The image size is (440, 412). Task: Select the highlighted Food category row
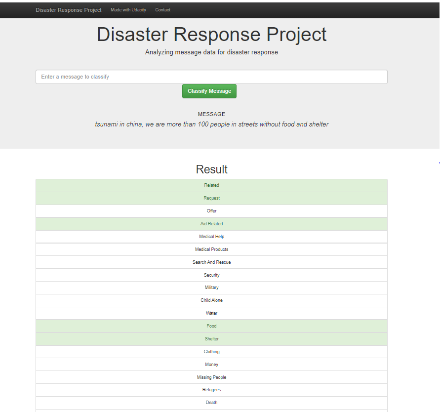coord(211,326)
